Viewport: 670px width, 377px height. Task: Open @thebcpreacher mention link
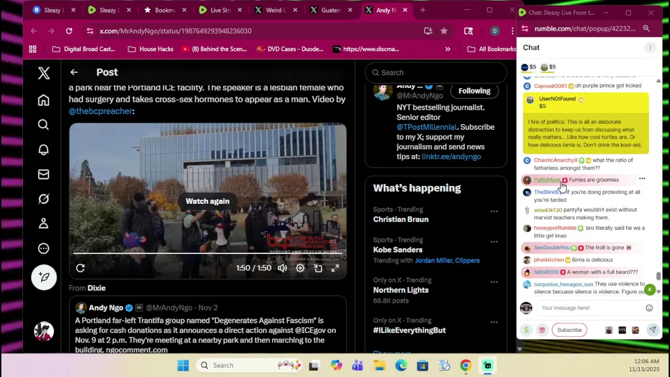100,111
